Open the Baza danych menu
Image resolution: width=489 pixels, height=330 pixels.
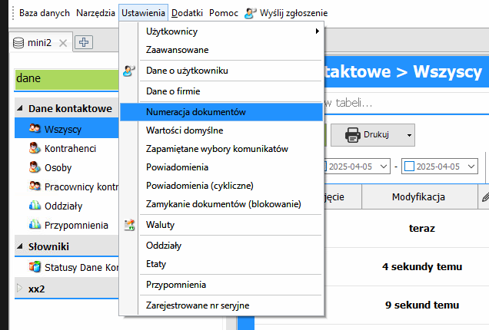[45, 13]
